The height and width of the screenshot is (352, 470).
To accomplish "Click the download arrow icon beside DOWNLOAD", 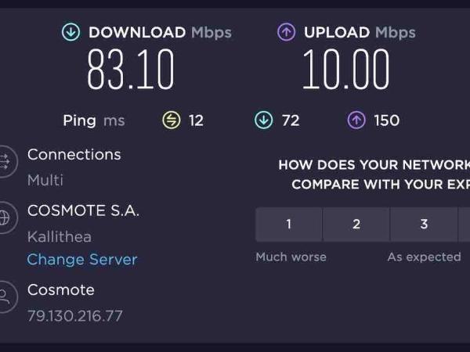I will 71,33.
